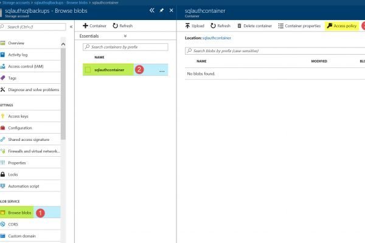Collapse the left sidebar menu
Image resolution: width=365 pixels, height=243 pixels.
[x=71, y=27]
